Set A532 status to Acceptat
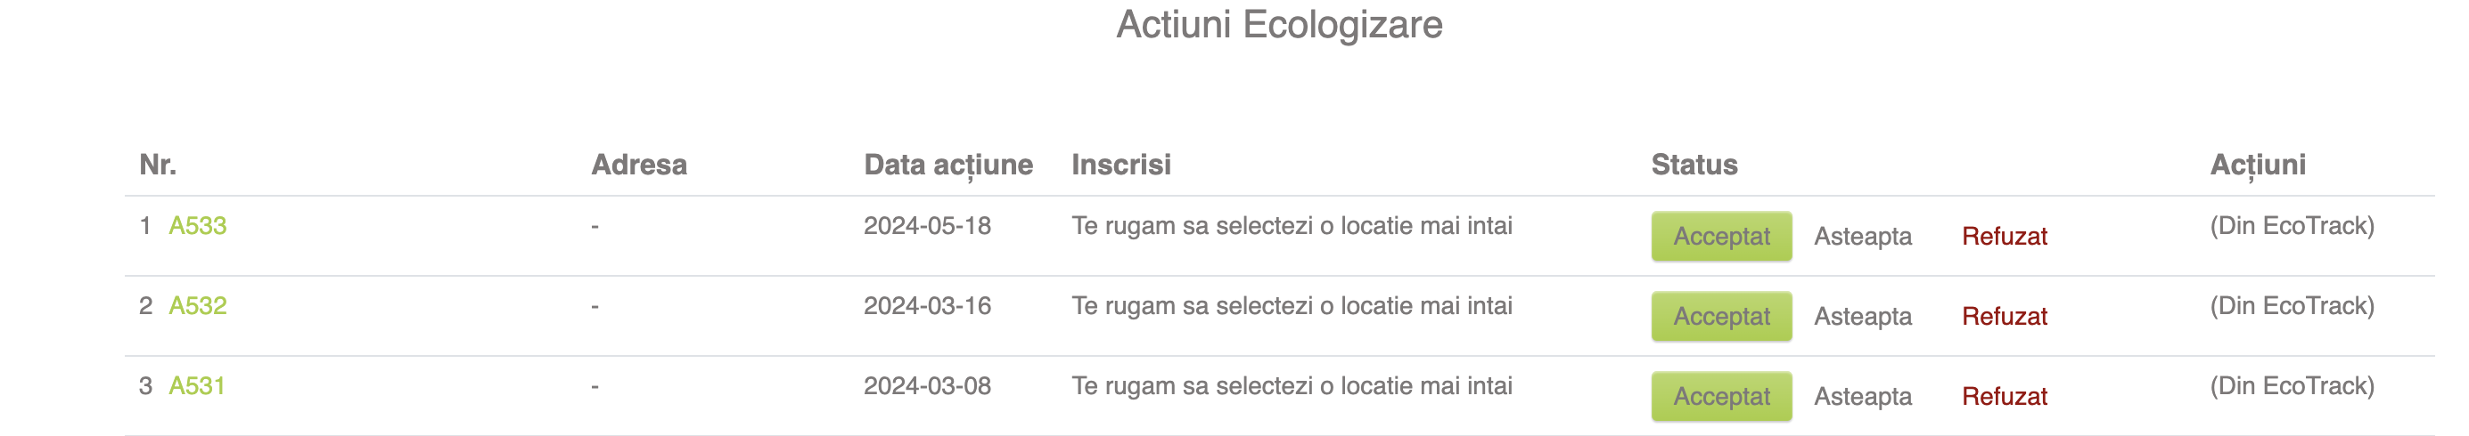The image size is (2469, 436). pyautogui.click(x=1720, y=317)
